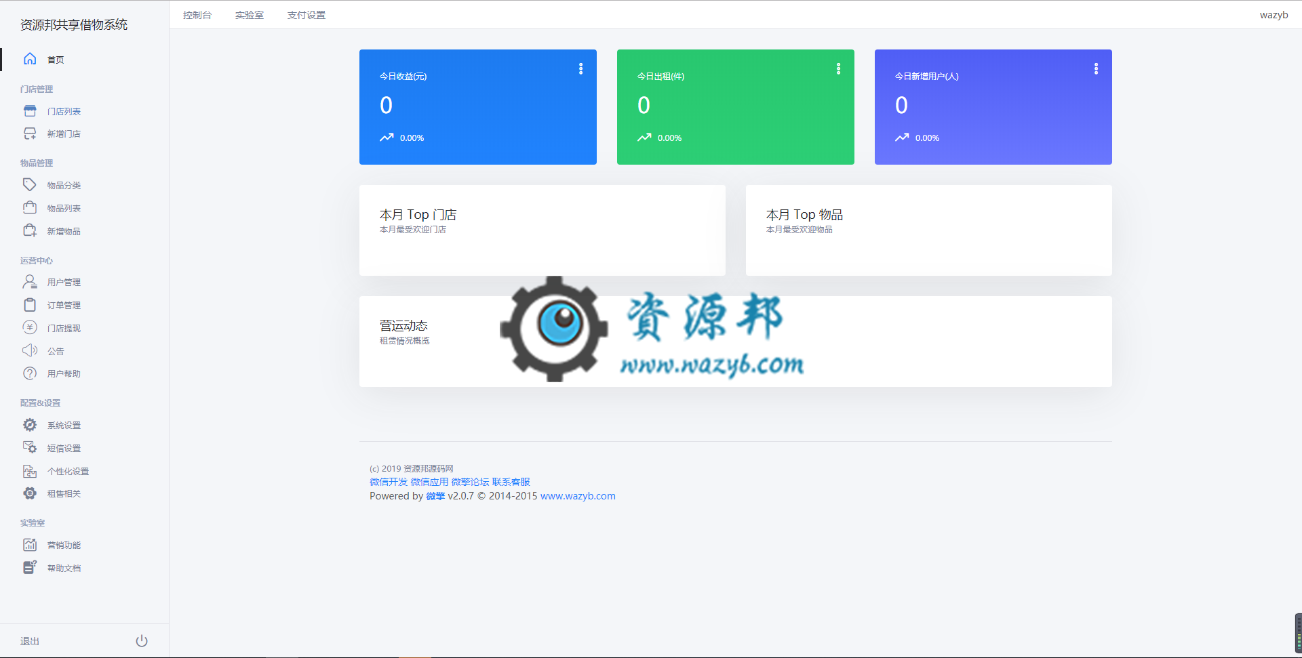Click the rental gear icon for 租售相关

[30, 493]
